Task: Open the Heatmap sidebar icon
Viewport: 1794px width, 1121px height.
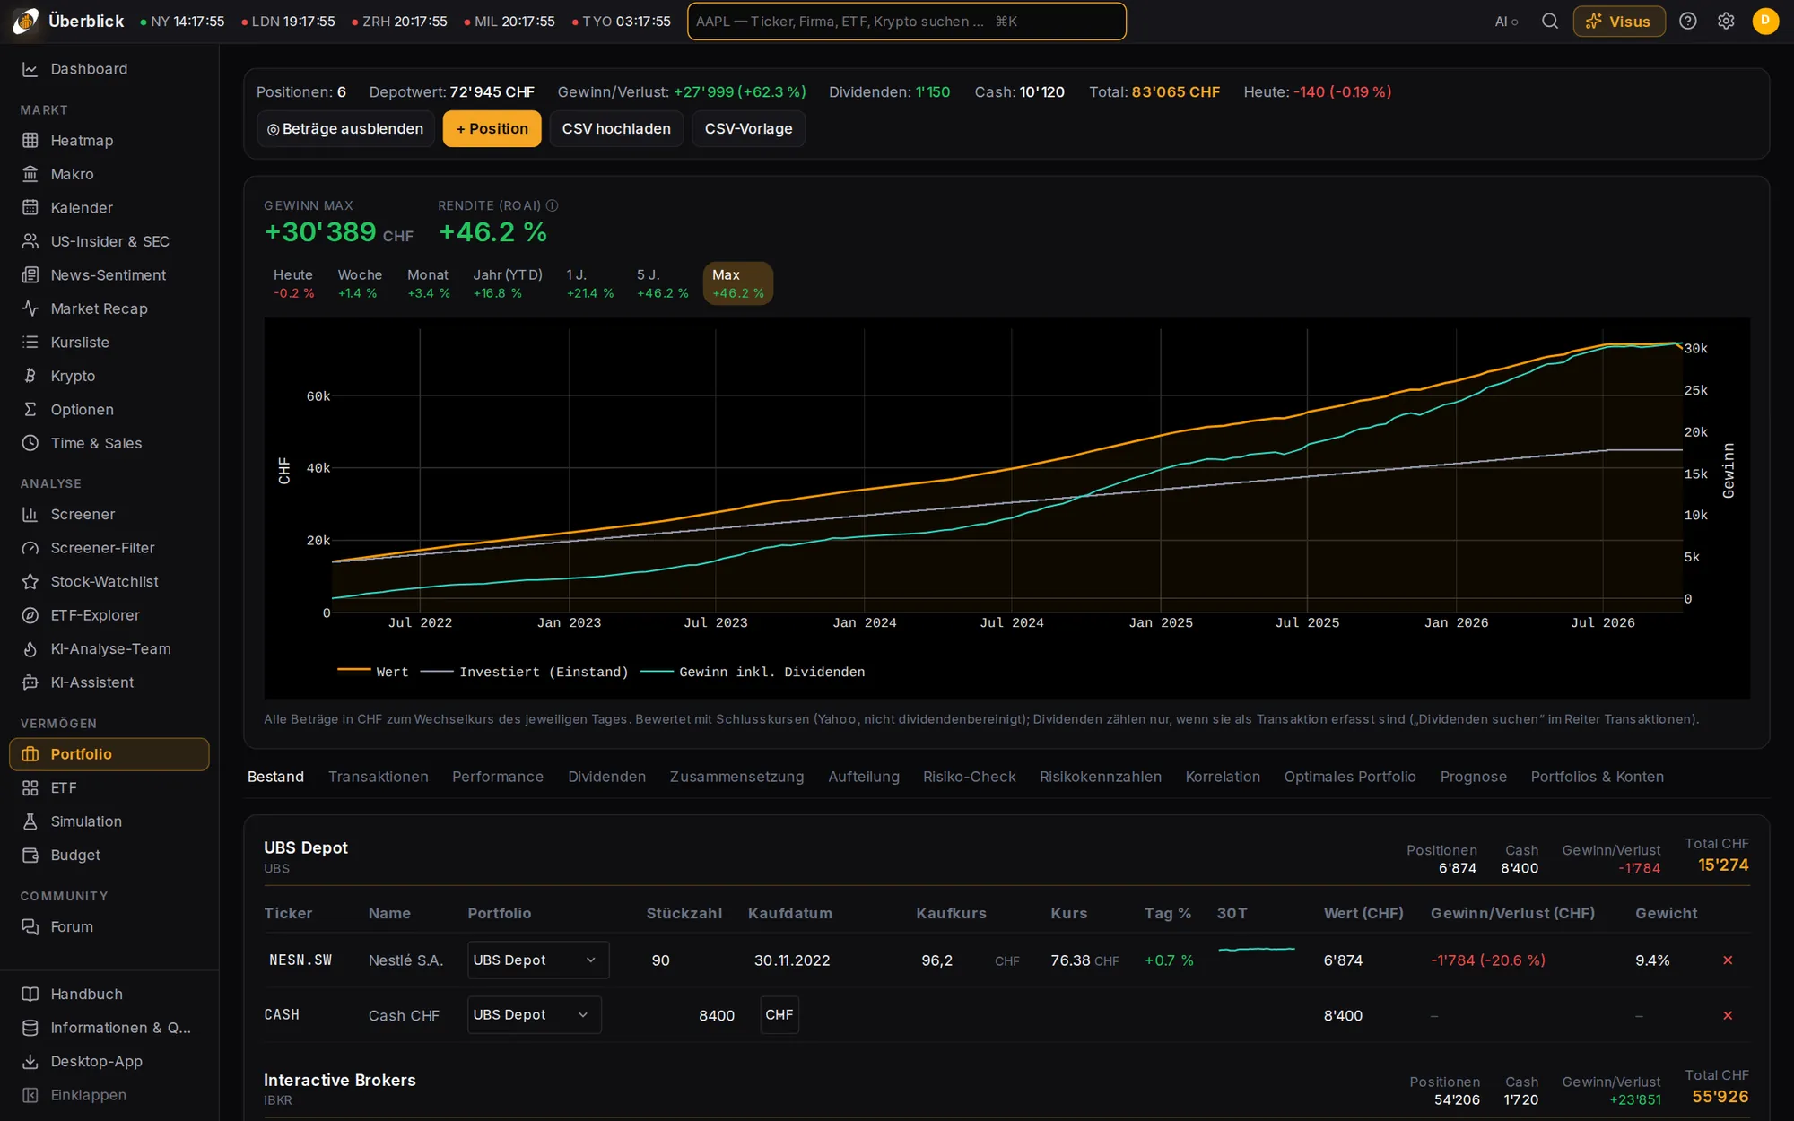Action: pyautogui.click(x=30, y=141)
